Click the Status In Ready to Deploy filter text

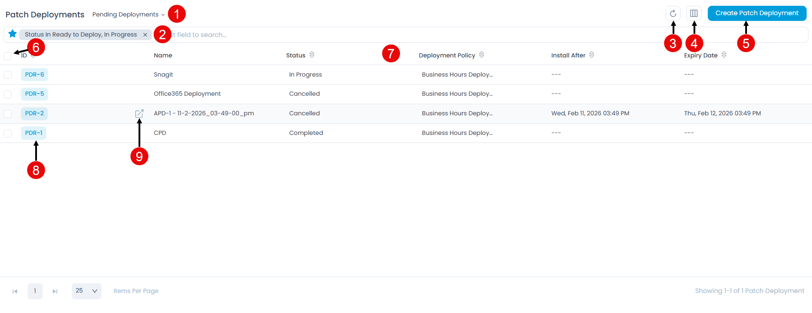point(81,35)
